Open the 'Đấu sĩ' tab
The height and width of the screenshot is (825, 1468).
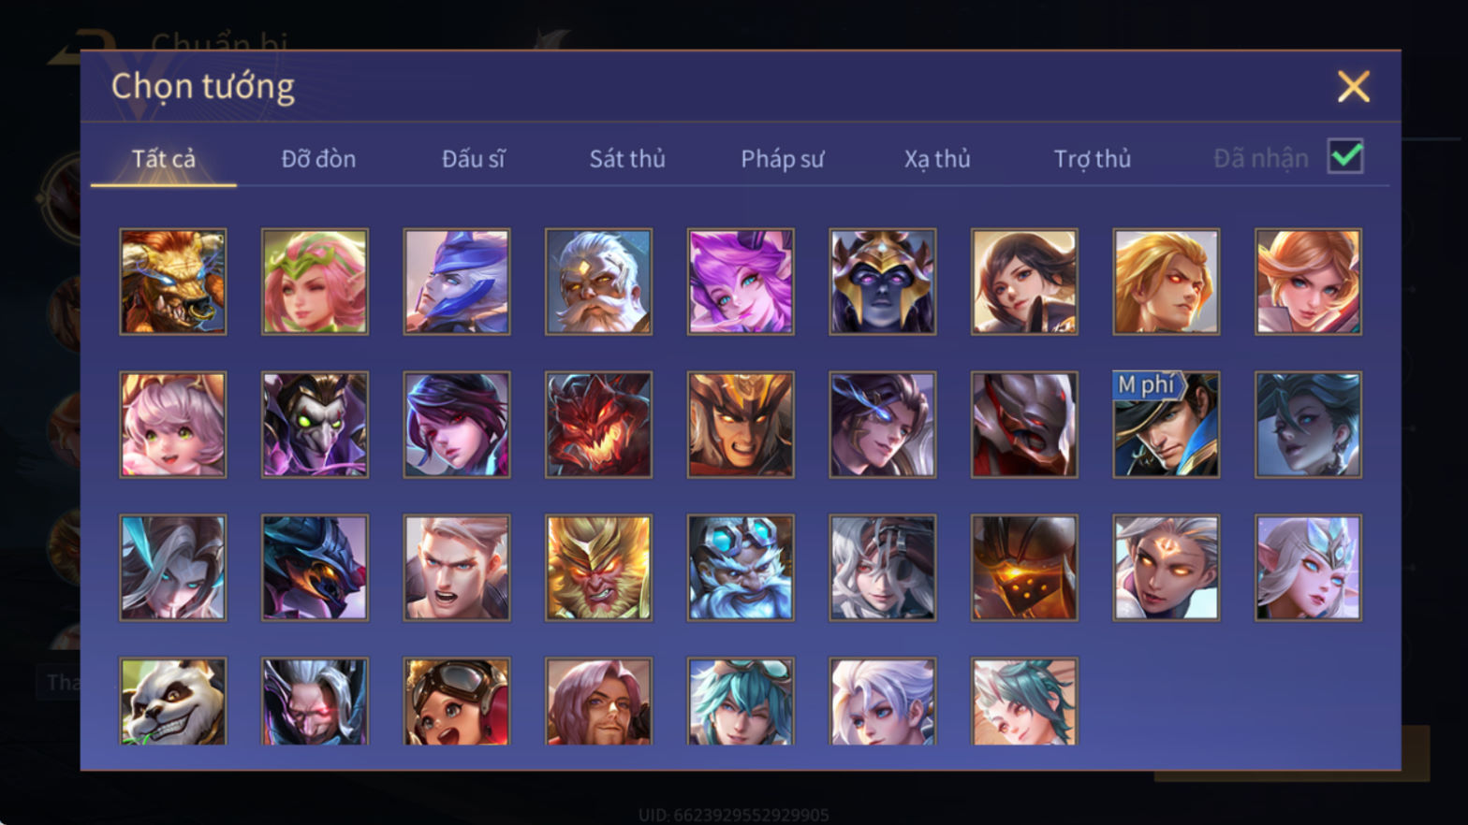point(473,159)
